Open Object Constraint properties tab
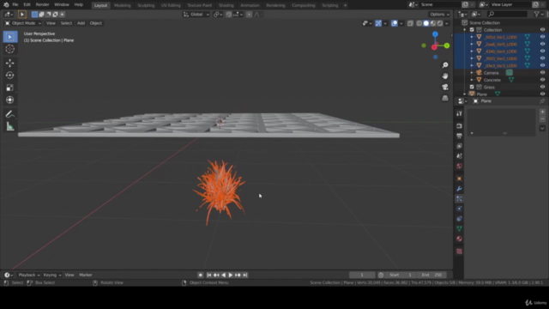 tap(460, 219)
